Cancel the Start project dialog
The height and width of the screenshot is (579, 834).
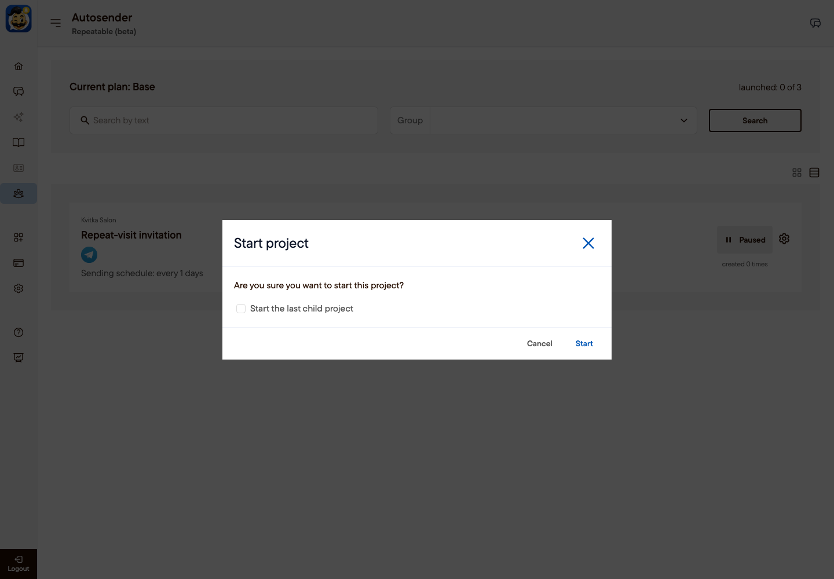click(540, 343)
